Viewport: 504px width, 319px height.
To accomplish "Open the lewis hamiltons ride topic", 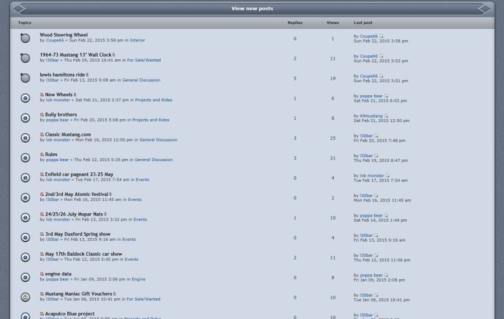I will pyautogui.click(x=62, y=74).
